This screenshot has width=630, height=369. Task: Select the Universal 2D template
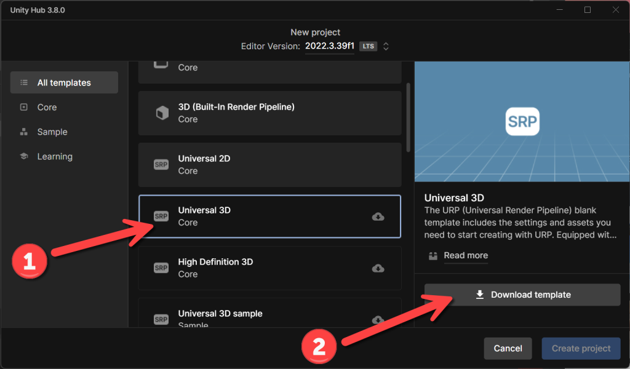tap(269, 165)
